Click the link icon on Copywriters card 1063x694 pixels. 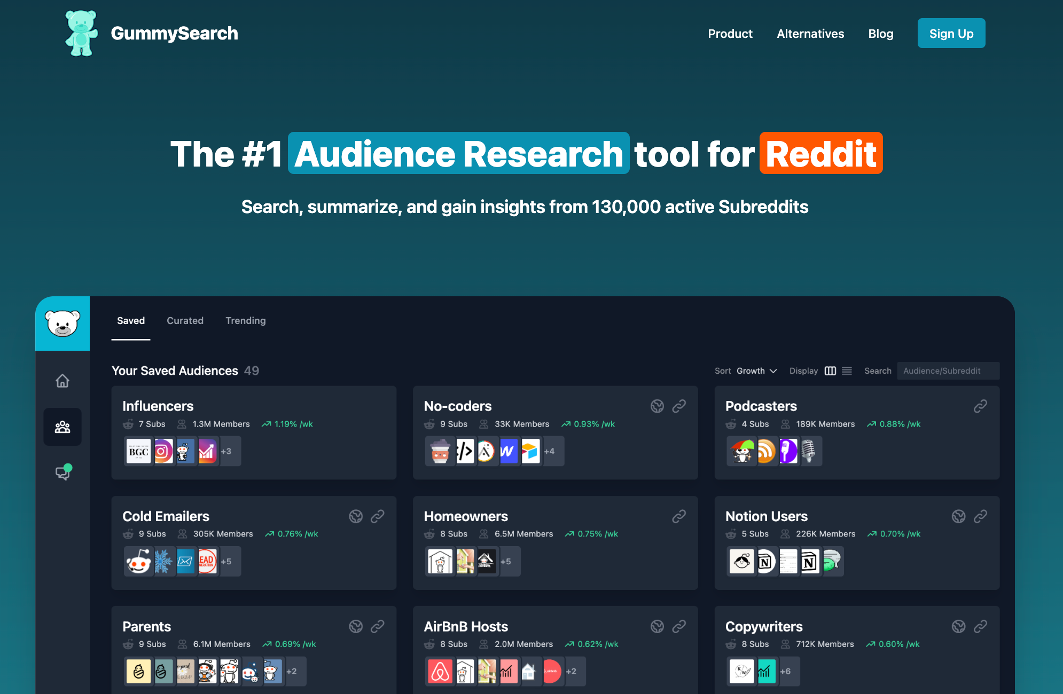pyautogui.click(x=980, y=626)
